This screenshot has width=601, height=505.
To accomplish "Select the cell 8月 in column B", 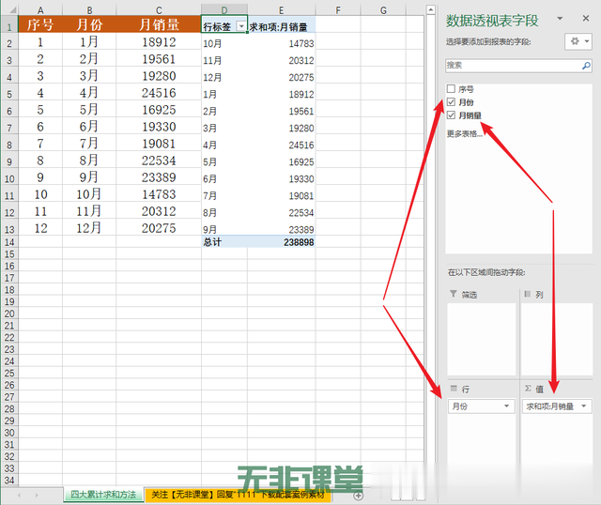I will 89,161.
